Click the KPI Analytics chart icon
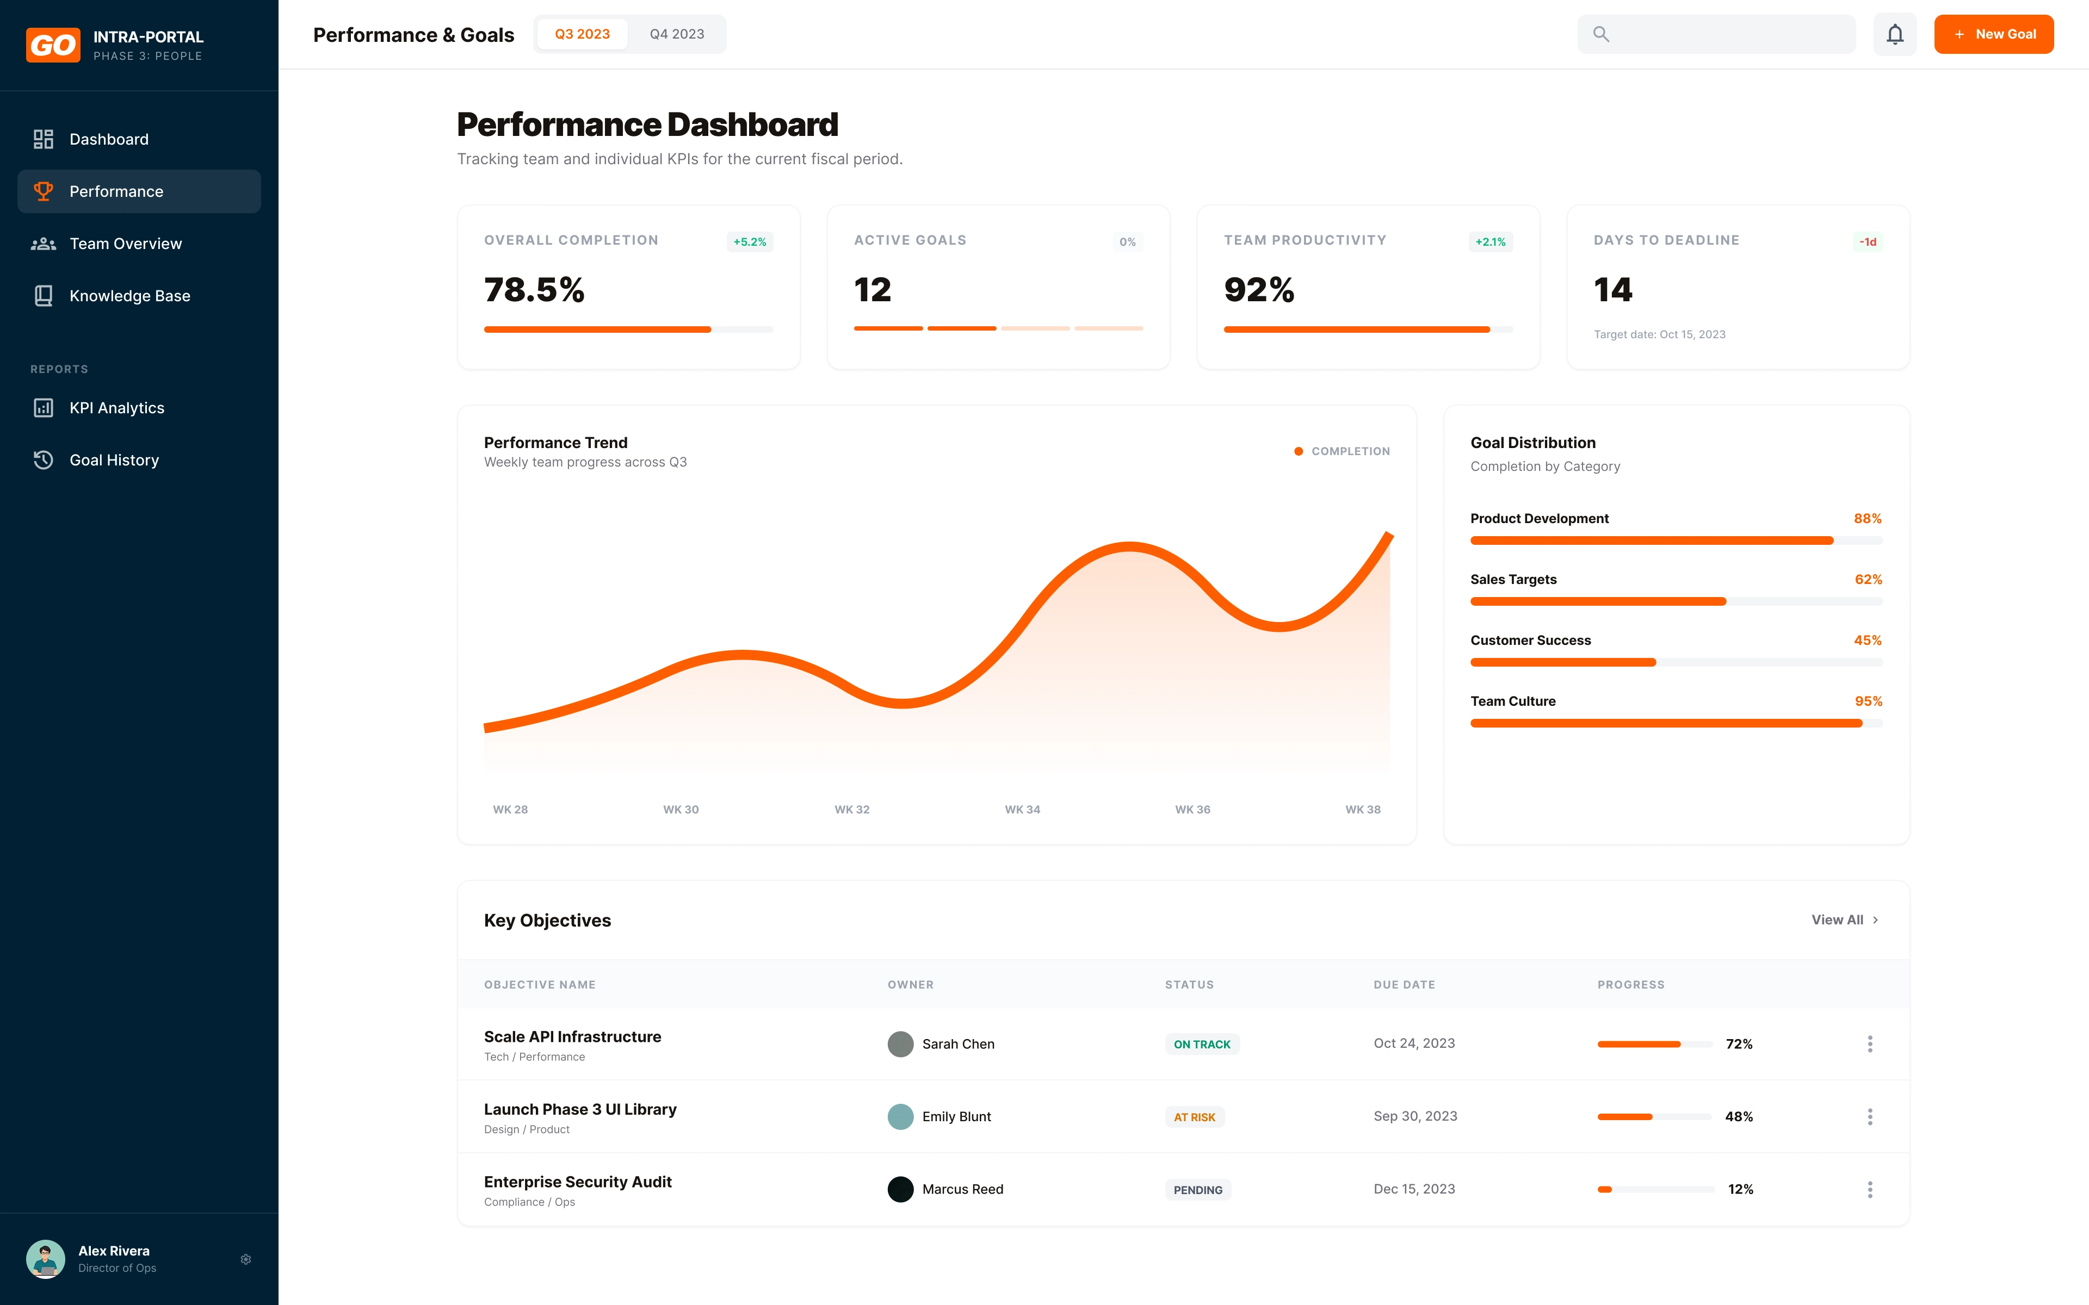The image size is (2089, 1305). click(43, 407)
